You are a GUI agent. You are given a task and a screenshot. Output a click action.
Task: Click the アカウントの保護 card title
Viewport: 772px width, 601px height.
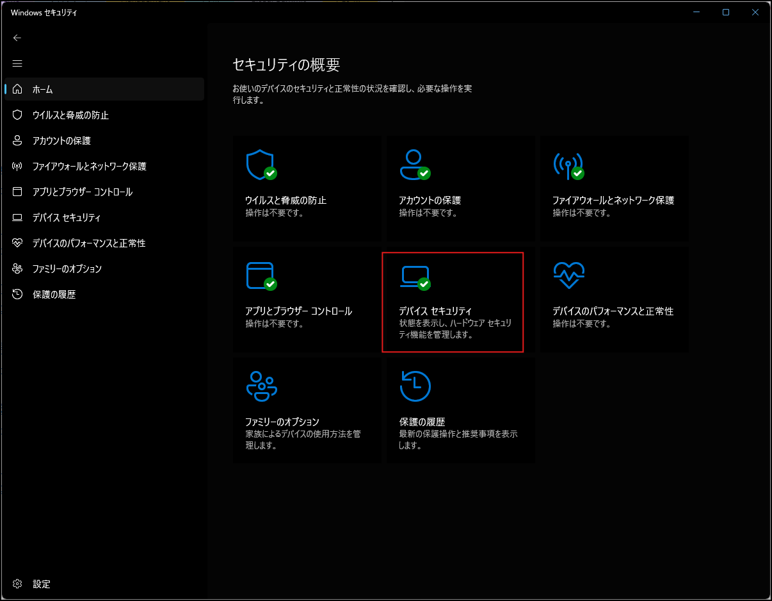click(x=430, y=200)
